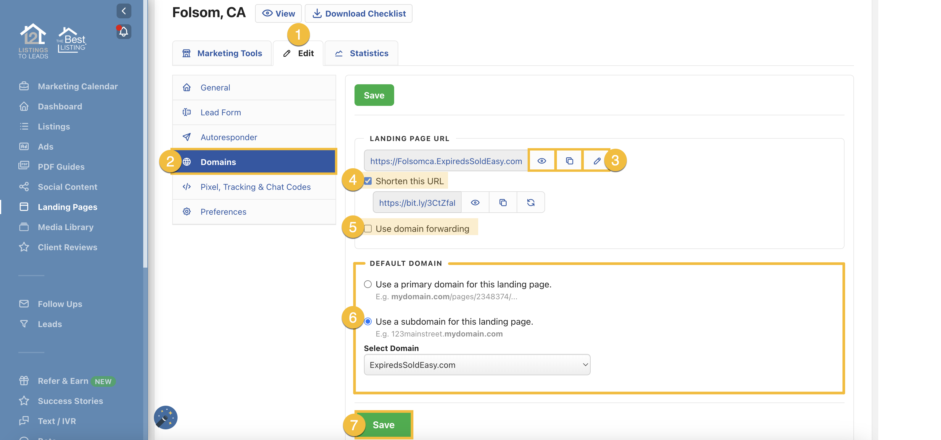Enable Use domain forwarding
This screenshot has width=941, height=440.
tap(368, 229)
